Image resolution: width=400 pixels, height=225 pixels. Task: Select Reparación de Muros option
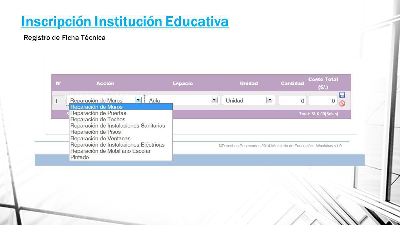[121, 107]
